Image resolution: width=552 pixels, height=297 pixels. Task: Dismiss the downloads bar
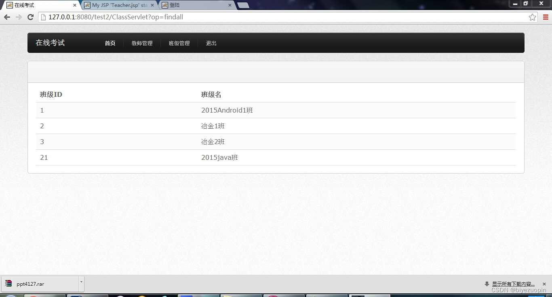tap(544, 284)
